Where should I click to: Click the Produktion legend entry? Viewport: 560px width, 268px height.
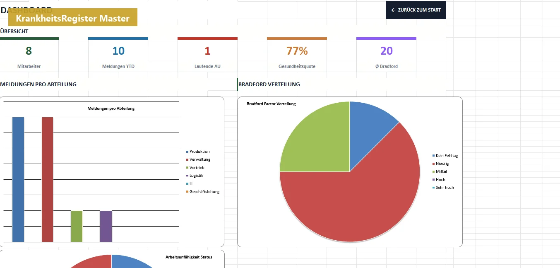click(198, 152)
